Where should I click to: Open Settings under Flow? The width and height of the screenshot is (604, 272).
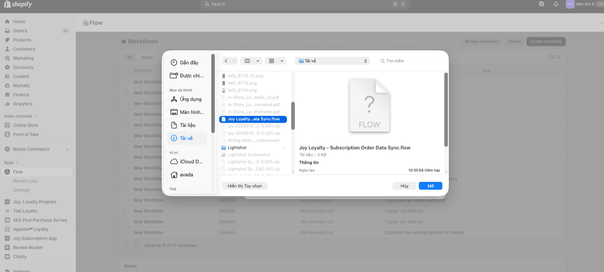click(x=21, y=190)
